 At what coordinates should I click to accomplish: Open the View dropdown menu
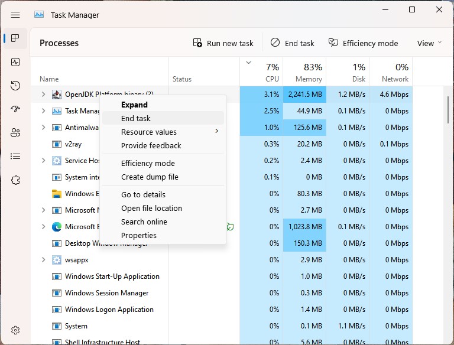click(429, 43)
